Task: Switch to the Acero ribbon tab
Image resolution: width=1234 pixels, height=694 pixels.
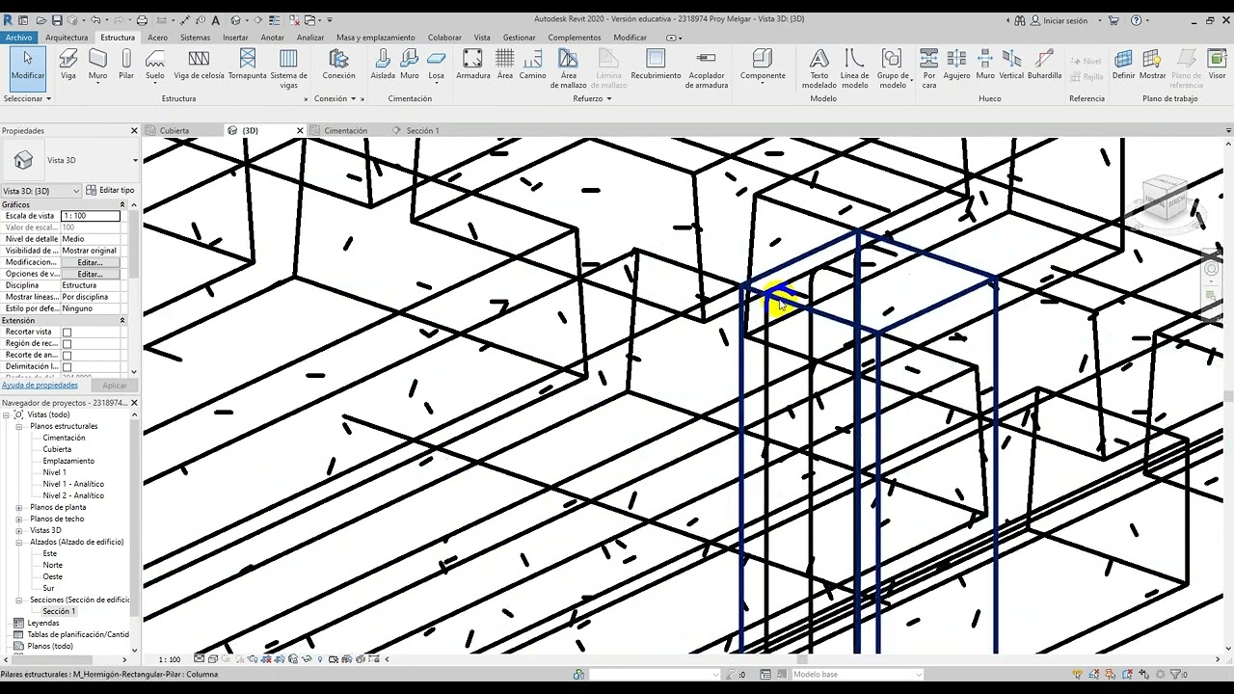Action: [157, 38]
